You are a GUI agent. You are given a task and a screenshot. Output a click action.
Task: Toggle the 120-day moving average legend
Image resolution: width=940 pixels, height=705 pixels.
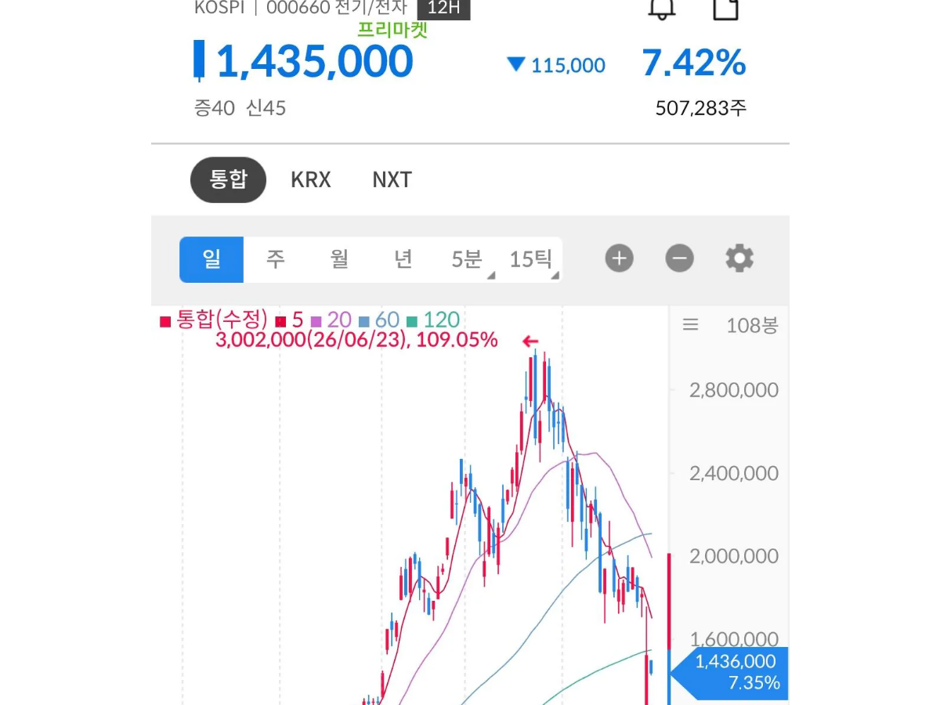433,320
